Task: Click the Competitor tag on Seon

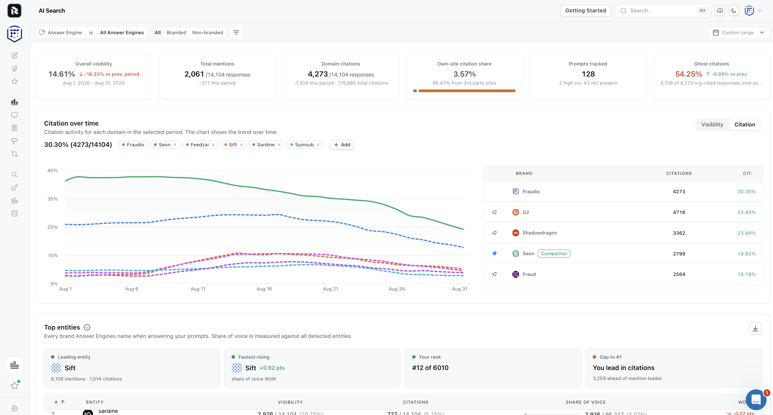Action: point(554,254)
